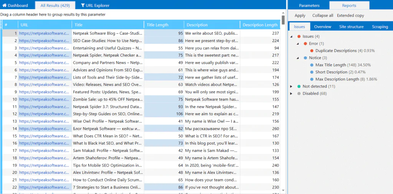Open the Site structure sub-tab
This screenshot has width=393, height=194.
click(x=352, y=27)
